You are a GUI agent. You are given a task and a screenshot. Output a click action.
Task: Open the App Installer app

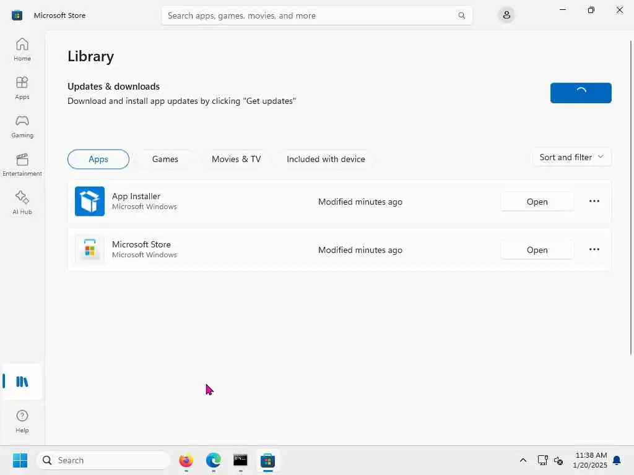click(537, 202)
